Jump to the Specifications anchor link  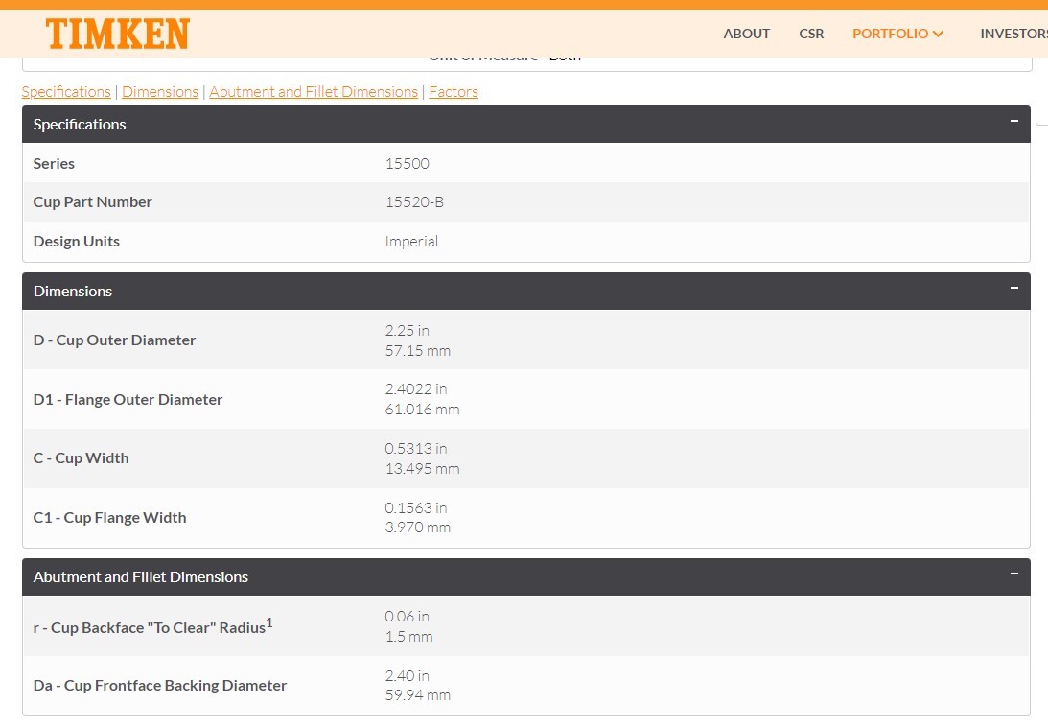click(66, 91)
